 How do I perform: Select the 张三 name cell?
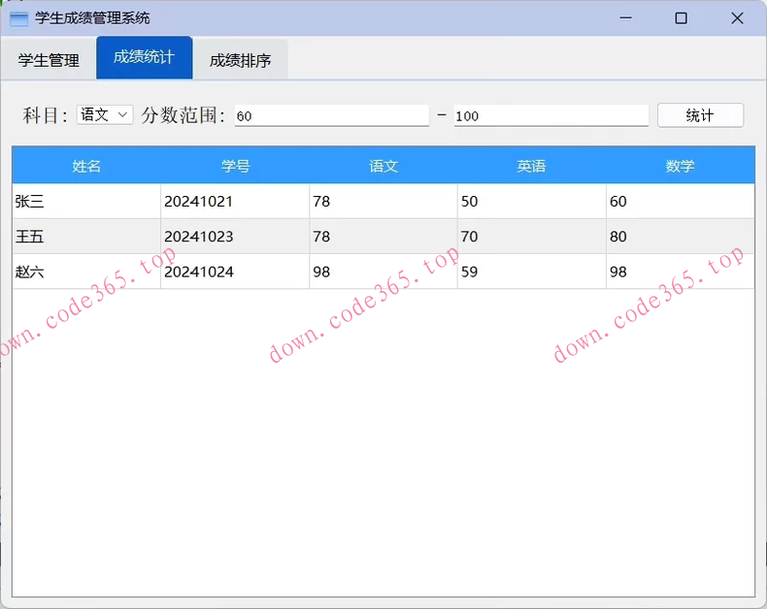click(86, 202)
